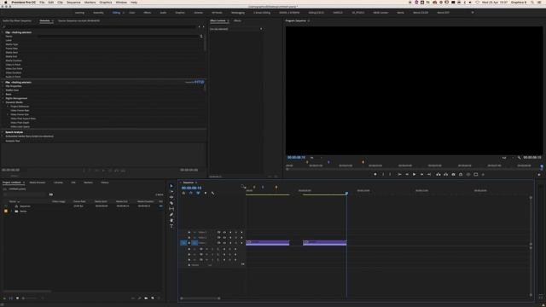Select the Type tool
The width and height of the screenshot is (546, 307).
(171, 226)
